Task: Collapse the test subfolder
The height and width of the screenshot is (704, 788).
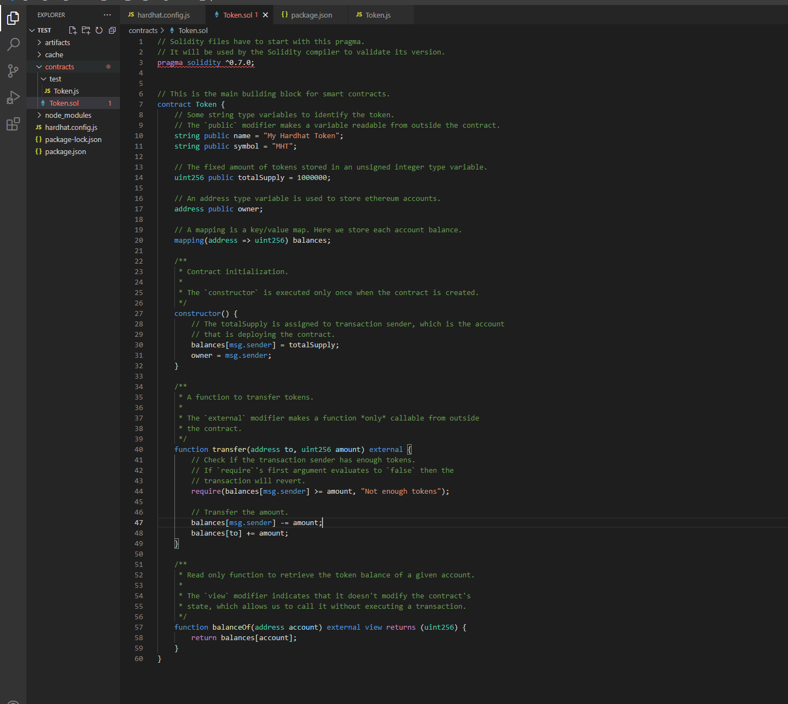Action: tap(74, 79)
